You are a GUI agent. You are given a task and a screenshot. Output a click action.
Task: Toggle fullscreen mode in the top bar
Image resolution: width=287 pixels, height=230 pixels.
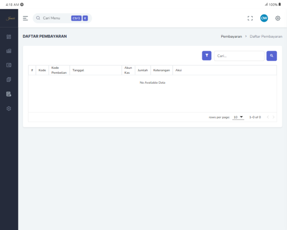click(250, 18)
